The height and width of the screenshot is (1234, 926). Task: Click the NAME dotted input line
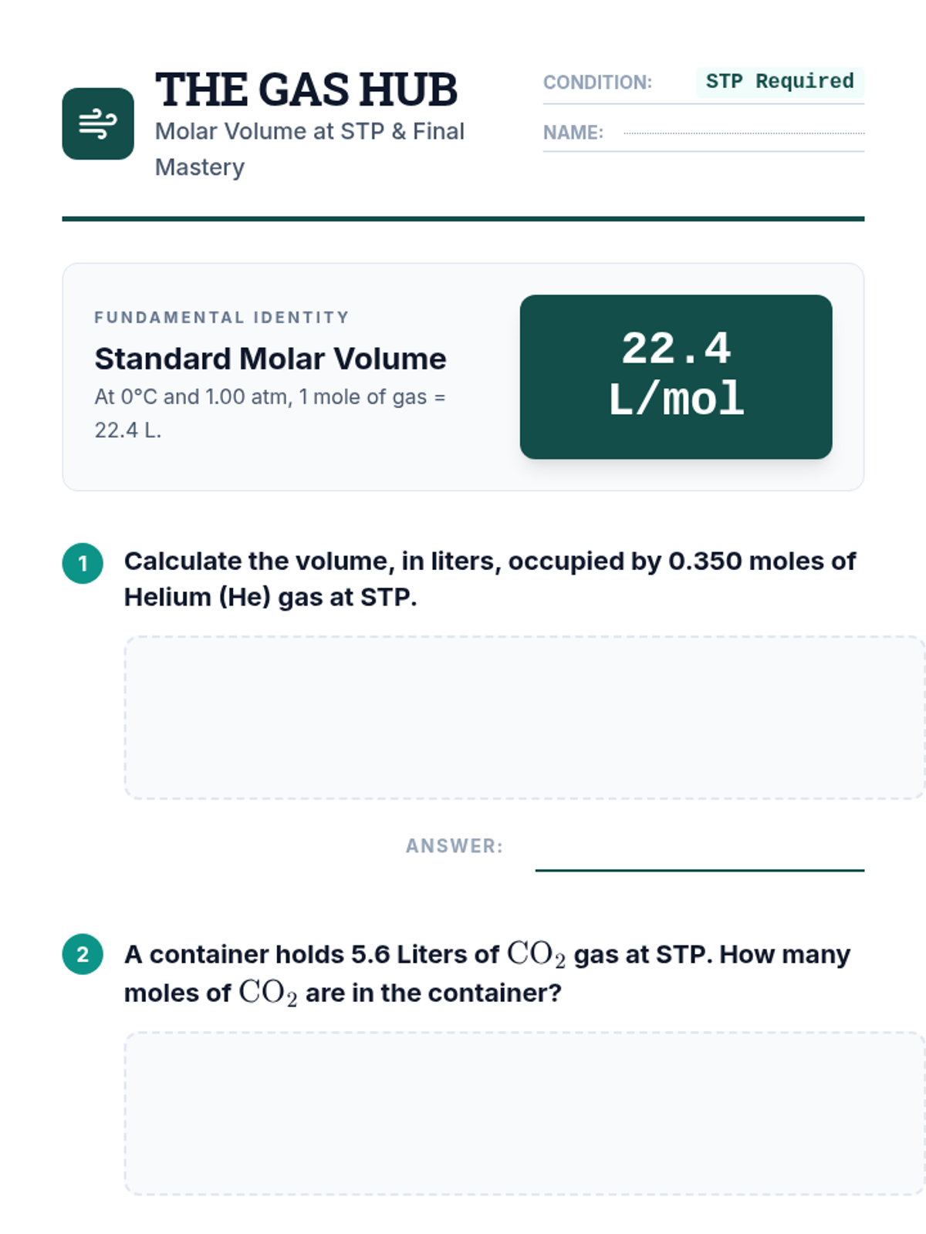(x=744, y=133)
